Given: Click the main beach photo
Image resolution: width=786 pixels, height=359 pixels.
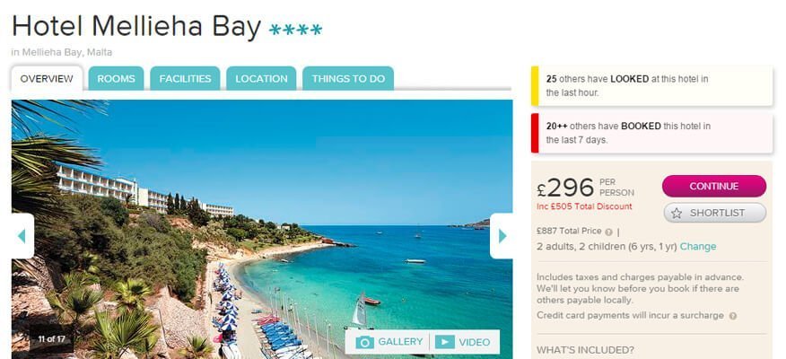Looking at the screenshot, I should pos(262,229).
